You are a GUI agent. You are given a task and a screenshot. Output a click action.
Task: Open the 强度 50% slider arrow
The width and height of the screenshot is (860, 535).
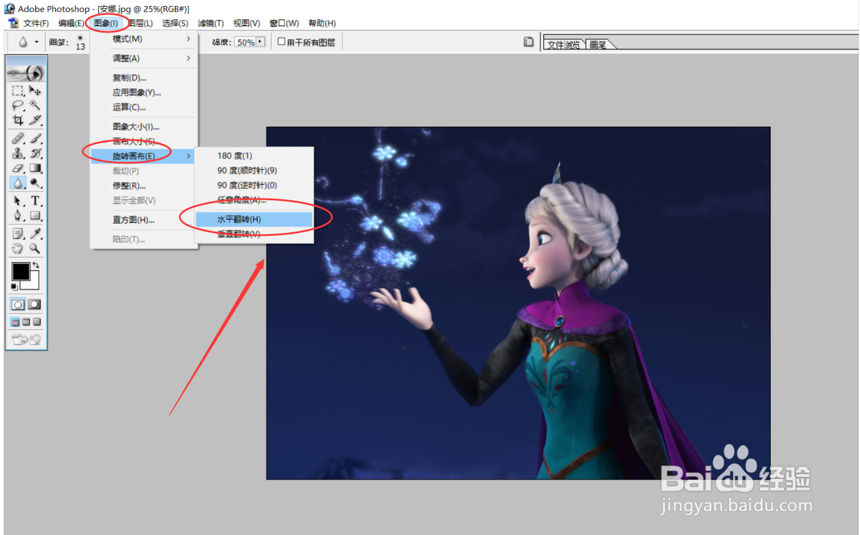pyautogui.click(x=261, y=42)
